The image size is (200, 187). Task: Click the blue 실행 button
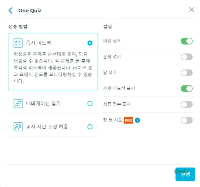point(185,174)
